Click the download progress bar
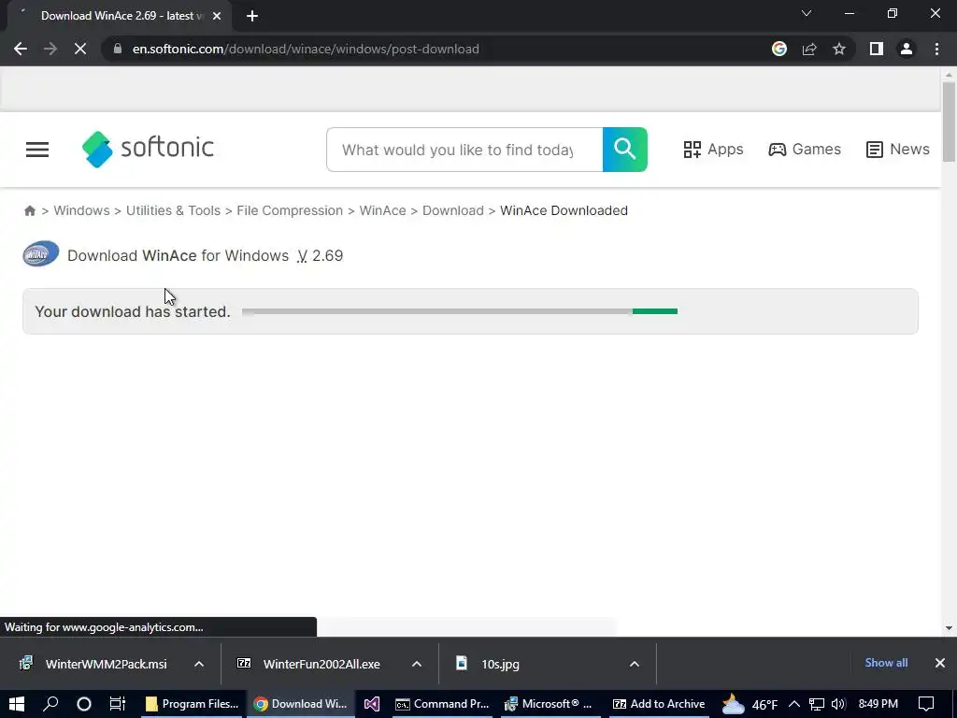This screenshot has width=957, height=718. pos(460,311)
